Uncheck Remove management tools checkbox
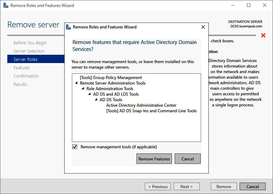 tap(75, 147)
